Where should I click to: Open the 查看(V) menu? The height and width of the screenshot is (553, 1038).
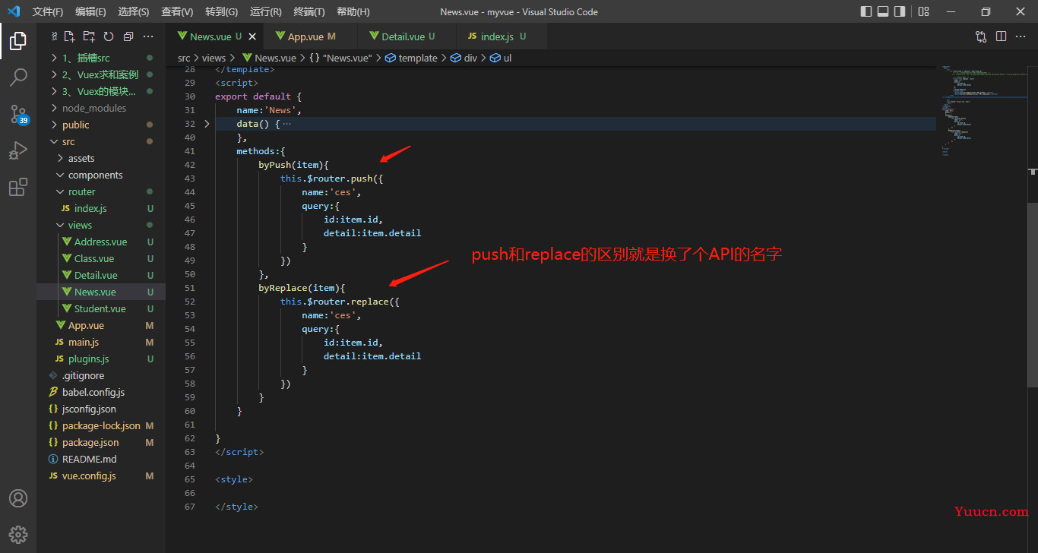pos(177,11)
